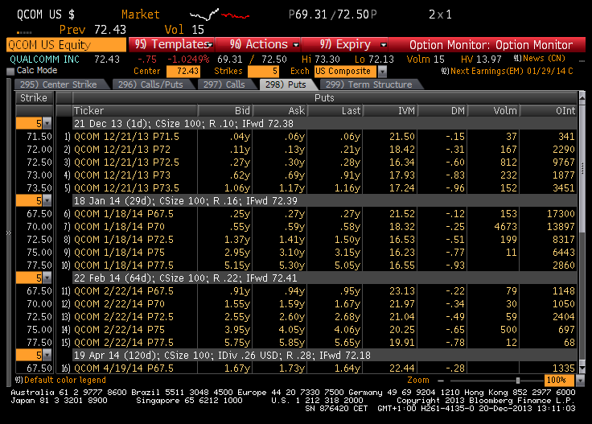Select the 22 Feb 14 expiry group row

point(325,278)
